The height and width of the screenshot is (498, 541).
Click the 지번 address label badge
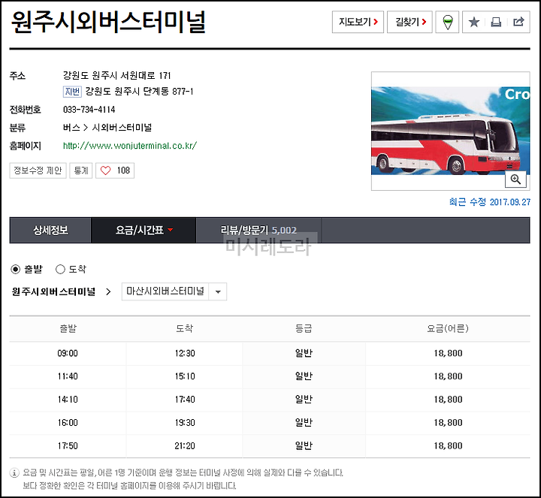tap(72, 92)
